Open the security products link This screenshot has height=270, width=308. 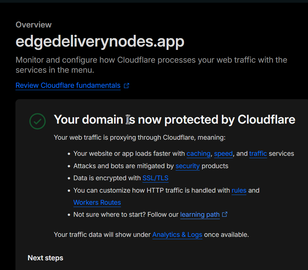point(188,166)
